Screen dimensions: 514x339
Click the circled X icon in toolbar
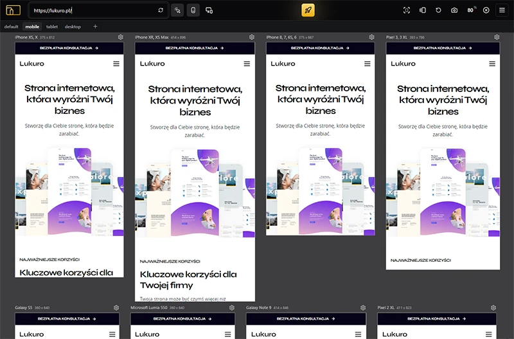click(486, 10)
